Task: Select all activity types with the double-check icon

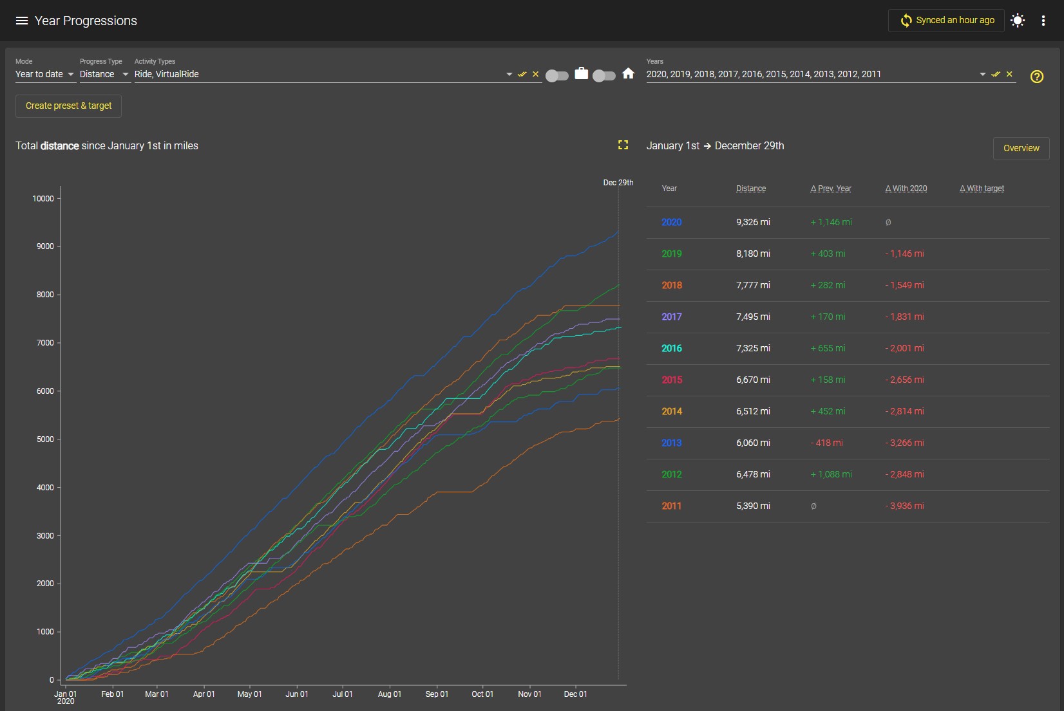Action: (x=522, y=74)
